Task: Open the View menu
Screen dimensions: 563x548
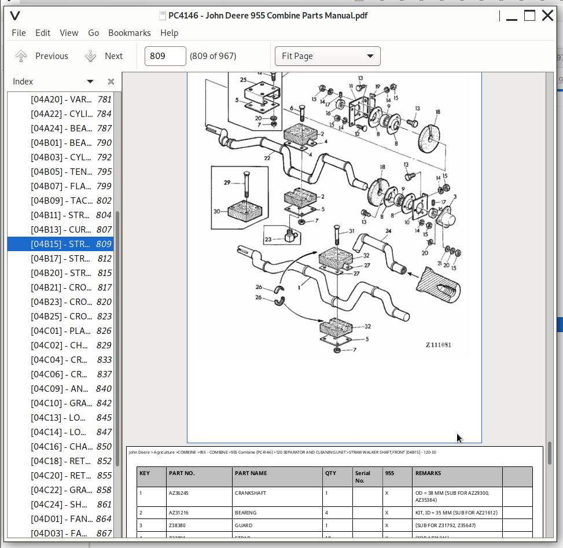Action: pos(69,33)
